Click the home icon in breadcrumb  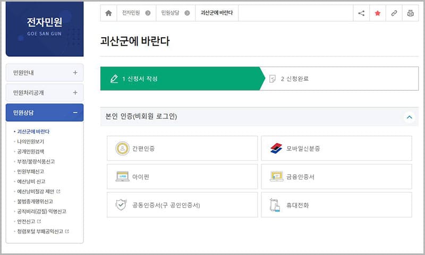[108, 13]
